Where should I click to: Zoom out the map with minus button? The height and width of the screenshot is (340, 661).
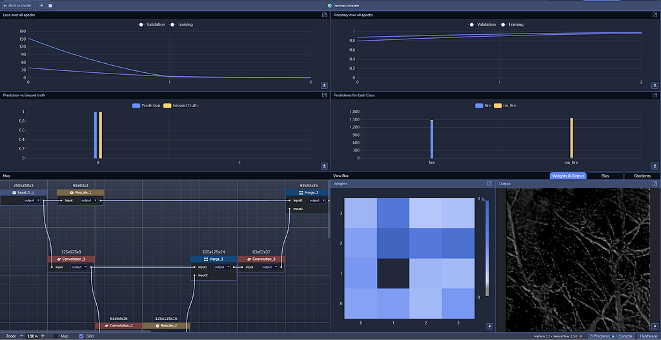tap(21, 336)
